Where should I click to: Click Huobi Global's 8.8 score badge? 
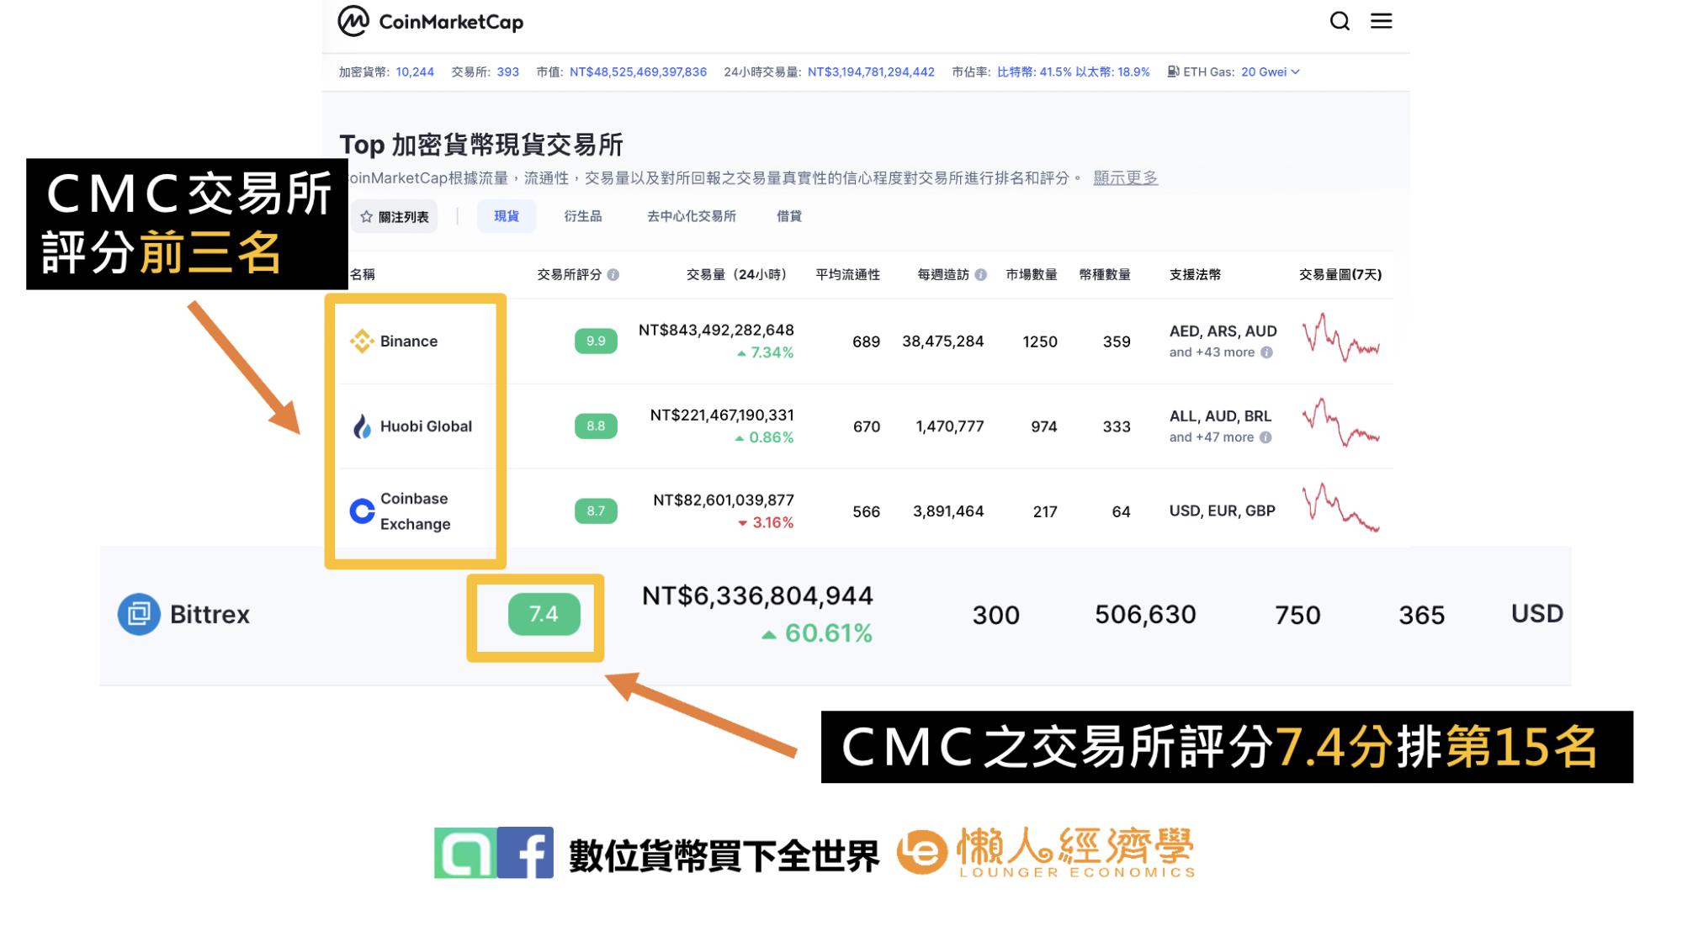(x=596, y=426)
